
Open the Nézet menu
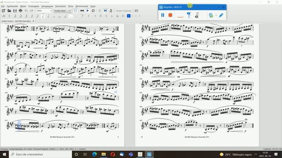(x=23, y=6)
